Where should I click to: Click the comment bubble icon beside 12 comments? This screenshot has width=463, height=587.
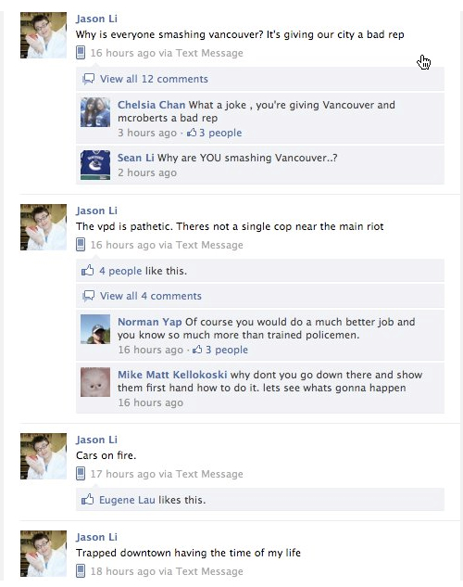coord(88,79)
